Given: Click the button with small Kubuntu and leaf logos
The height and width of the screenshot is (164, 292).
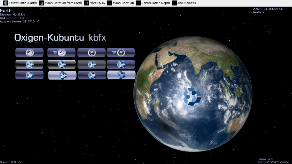Looking at the screenshot, I should (x=61, y=53).
